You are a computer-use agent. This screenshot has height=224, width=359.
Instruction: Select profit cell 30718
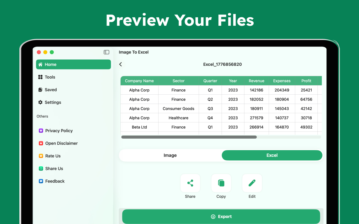pos(307,118)
